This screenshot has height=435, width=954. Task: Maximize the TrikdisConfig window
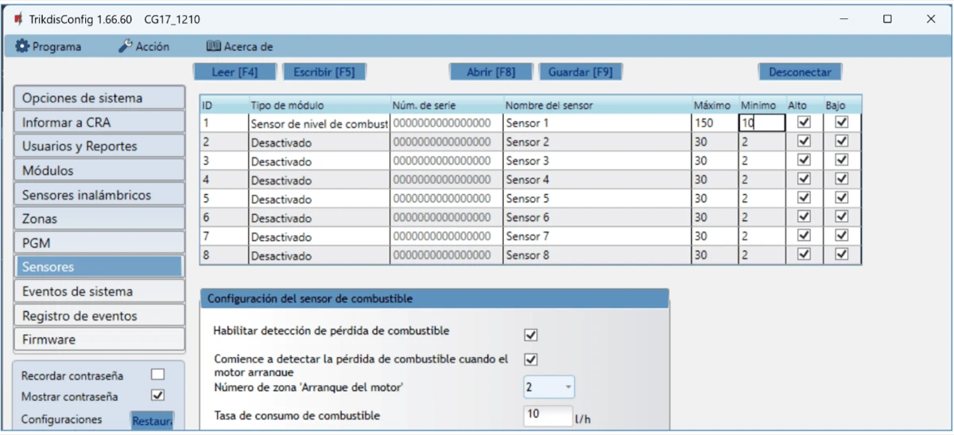(x=887, y=19)
